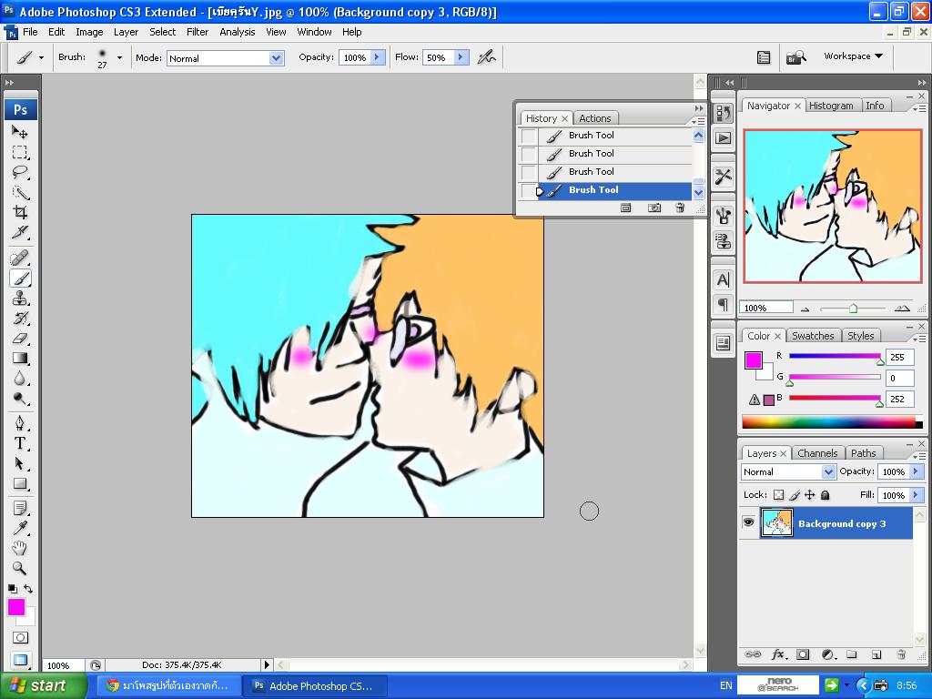Select the Zoom tool
The height and width of the screenshot is (699, 932).
pos(20,568)
